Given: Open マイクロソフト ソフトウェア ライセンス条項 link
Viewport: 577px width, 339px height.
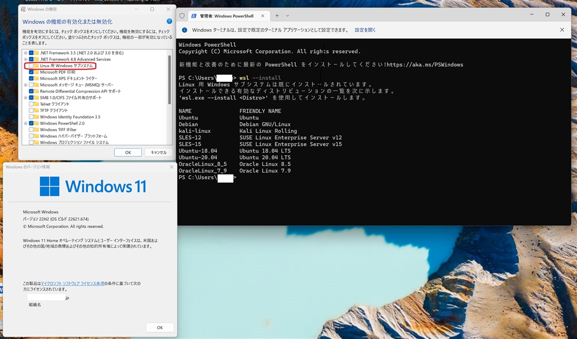Looking at the screenshot, I should (73, 283).
